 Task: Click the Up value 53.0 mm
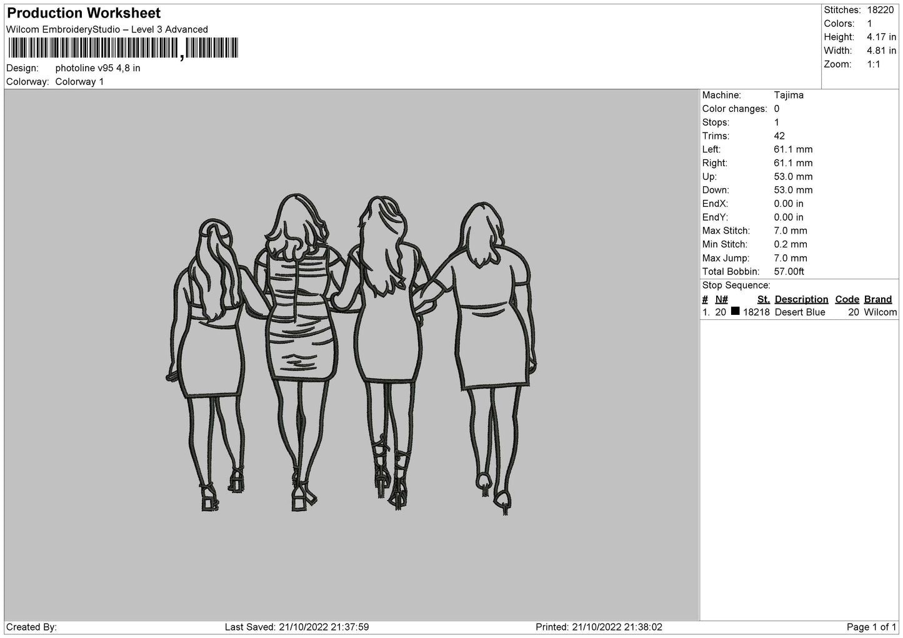point(793,177)
